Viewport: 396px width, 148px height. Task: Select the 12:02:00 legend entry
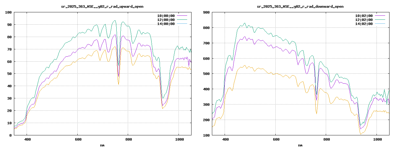pyautogui.click(x=364, y=20)
